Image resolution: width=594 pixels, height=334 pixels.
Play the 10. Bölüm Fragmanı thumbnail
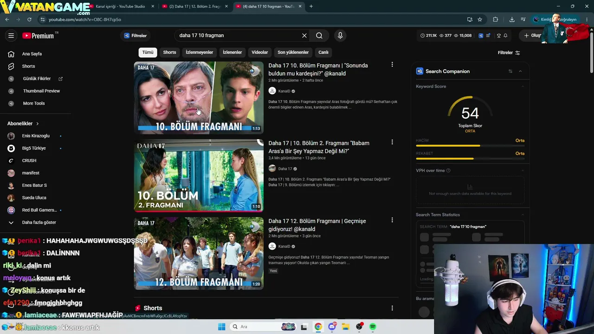199,98
